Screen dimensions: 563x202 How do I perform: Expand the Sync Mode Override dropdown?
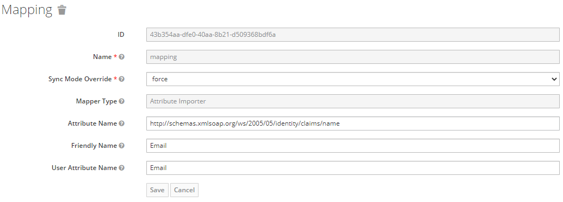coord(352,79)
